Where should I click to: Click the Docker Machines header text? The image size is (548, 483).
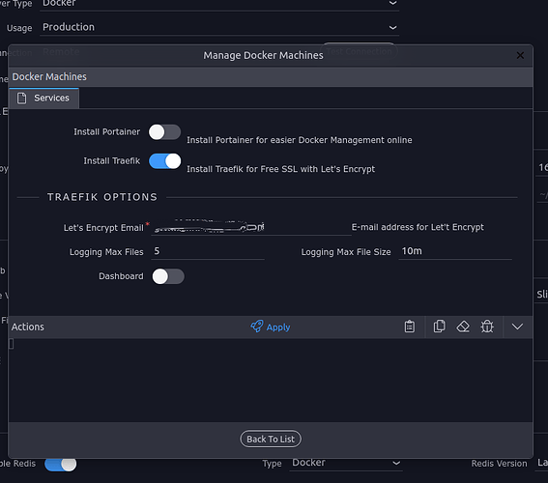coord(49,77)
